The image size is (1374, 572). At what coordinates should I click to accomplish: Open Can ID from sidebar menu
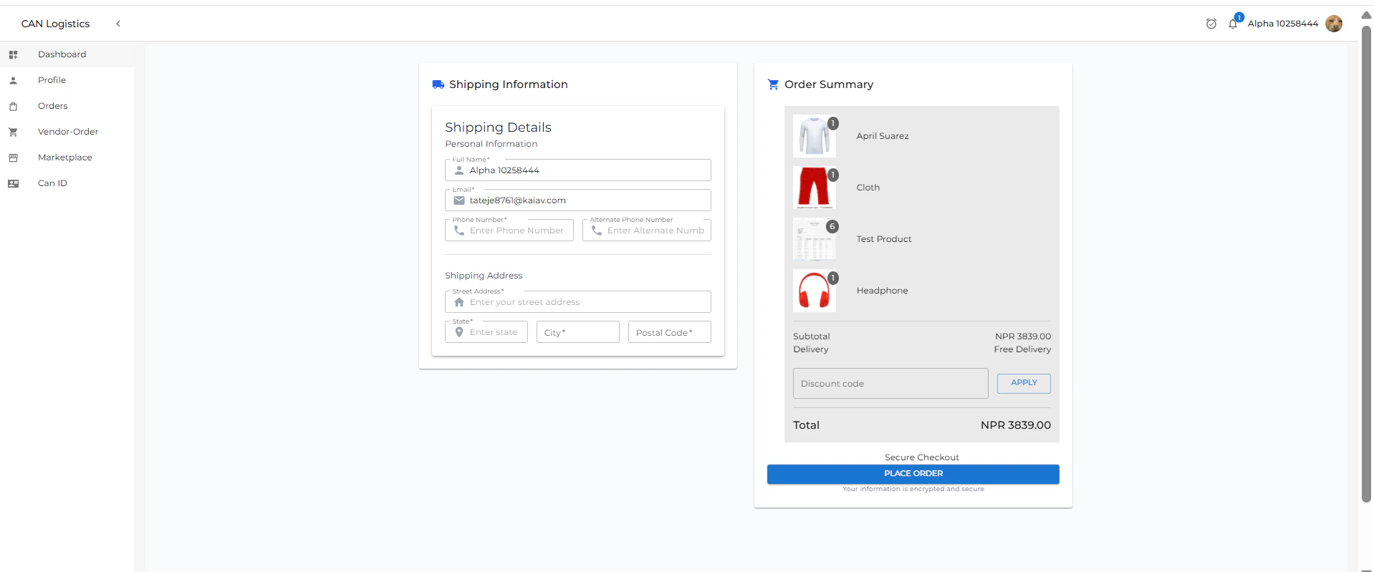tap(67, 183)
